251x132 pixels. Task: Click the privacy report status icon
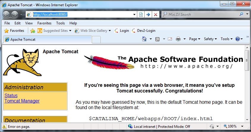click(x=212, y=126)
